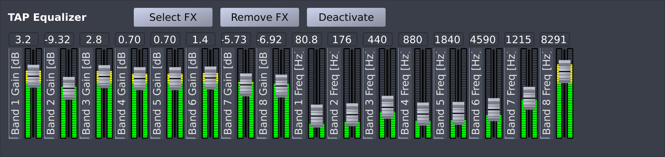This screenshot has width=665, height=157.
Task: Deactivate the TAP Equalizer effect
Action: coord(346,17)
